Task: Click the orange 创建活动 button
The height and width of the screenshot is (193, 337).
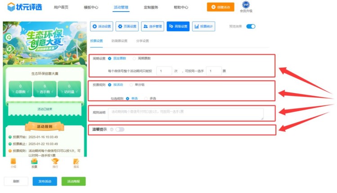Action: coord(221,7)
